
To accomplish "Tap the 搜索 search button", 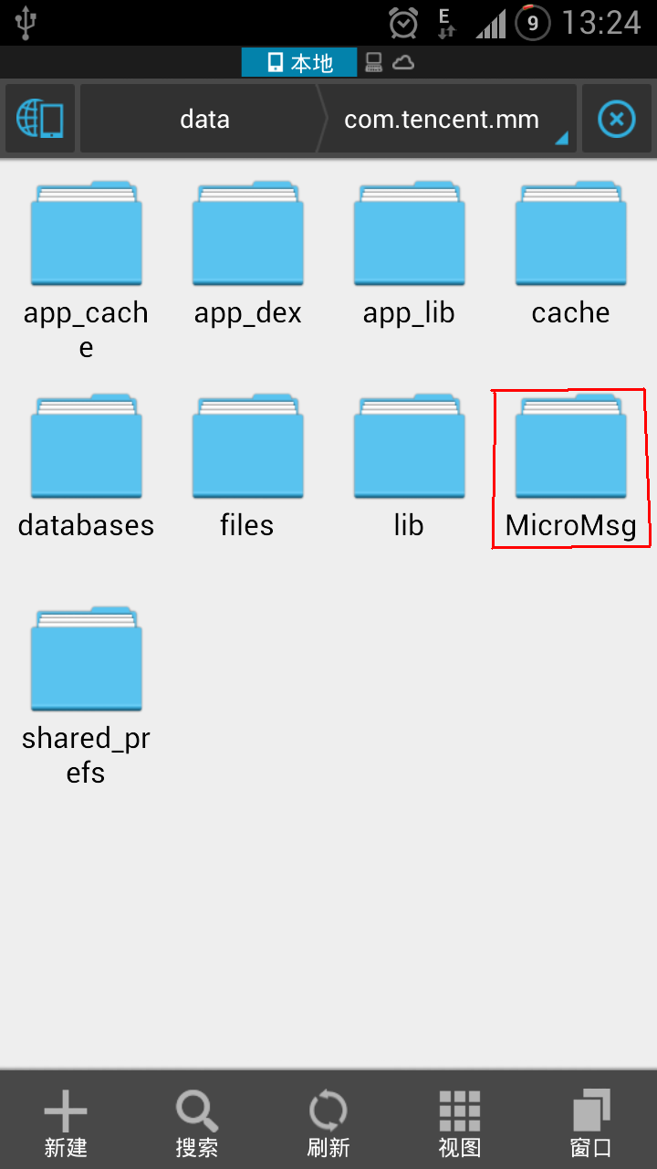I will pyautogui.click(x=197, y=1123).
